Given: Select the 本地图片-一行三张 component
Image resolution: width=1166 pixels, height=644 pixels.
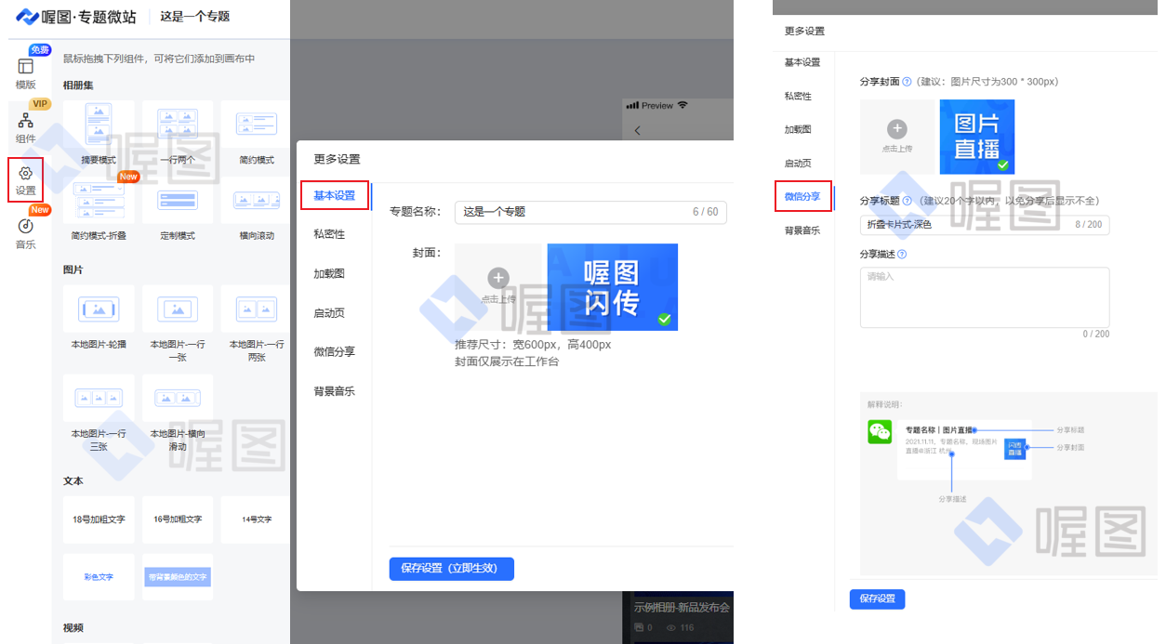Looking at the screenshot, I should coord(99,414).
